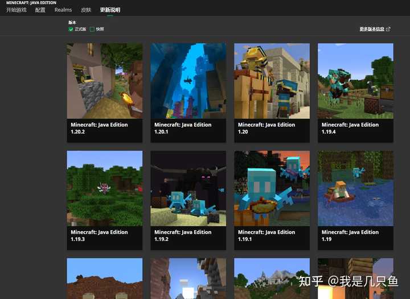Open the Java Edition 1.20.2 thumbnail

point(105,81)
